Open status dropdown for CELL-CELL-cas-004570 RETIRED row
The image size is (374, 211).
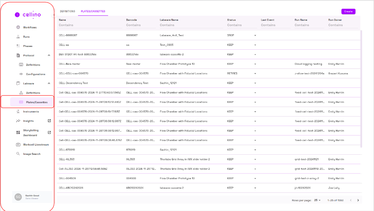click(255, 73)
